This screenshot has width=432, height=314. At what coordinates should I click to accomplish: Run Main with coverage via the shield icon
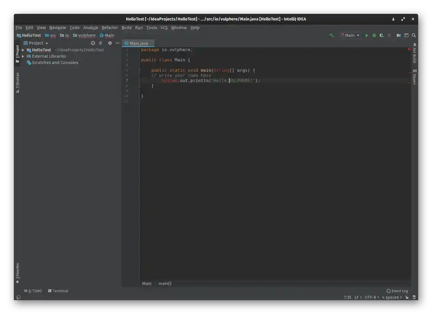coord(381,35)
